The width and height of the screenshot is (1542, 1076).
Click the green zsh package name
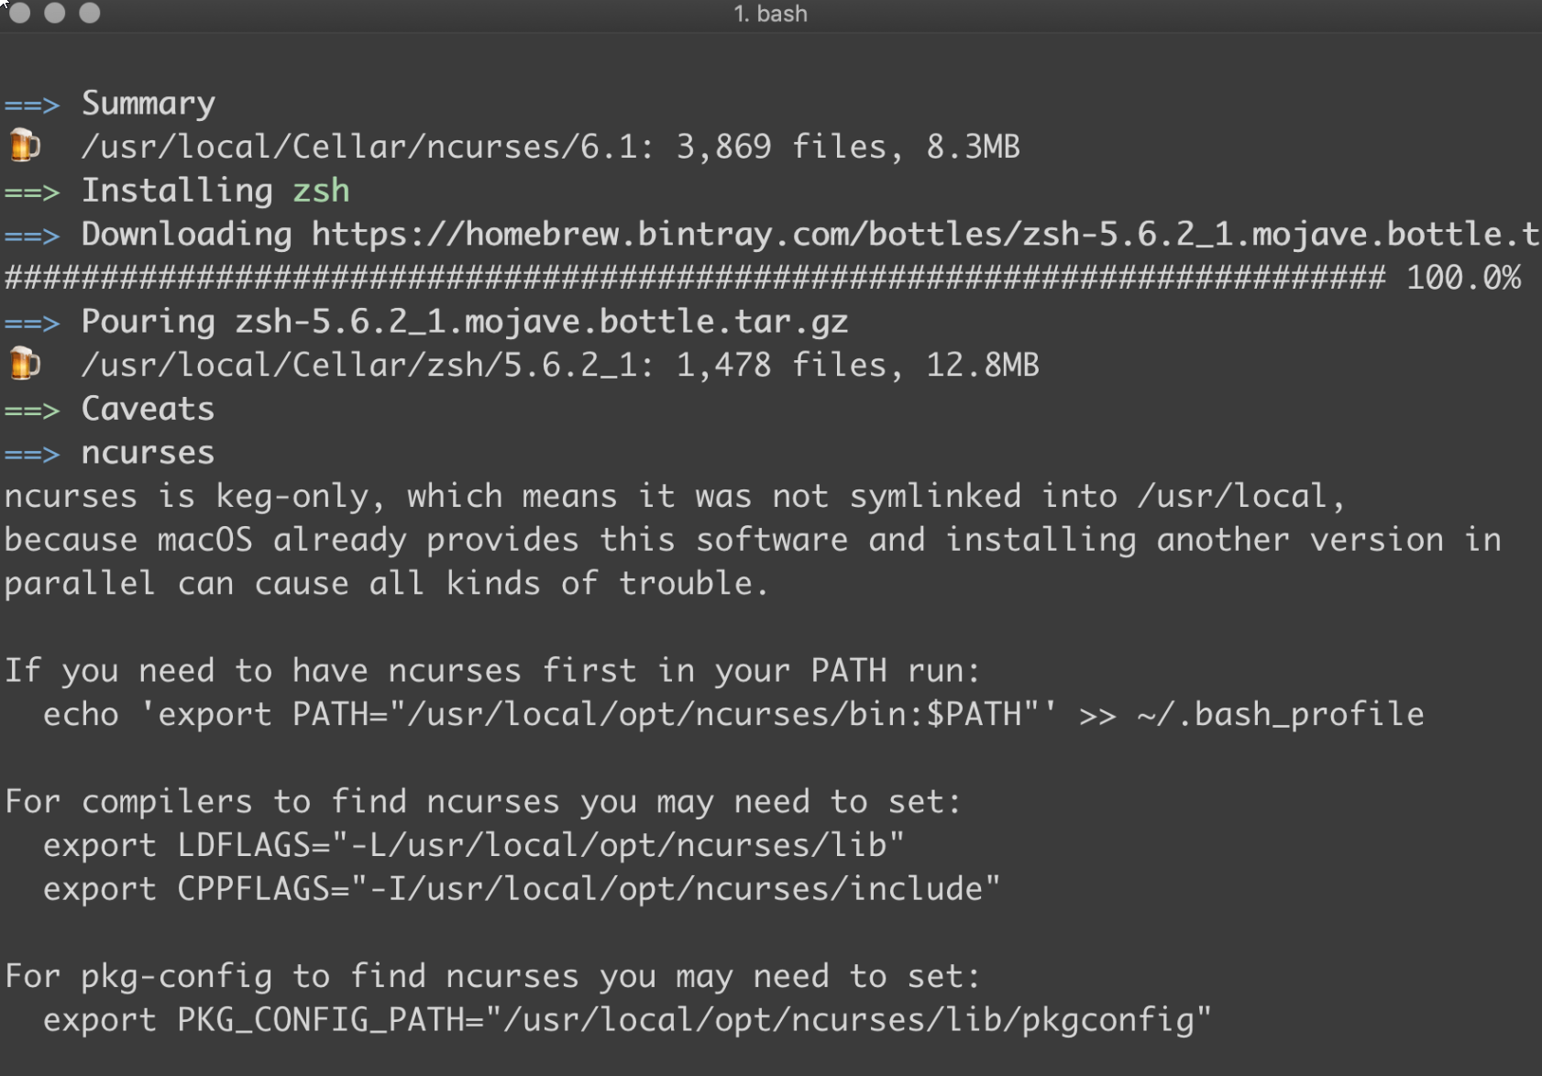(321, 191)
